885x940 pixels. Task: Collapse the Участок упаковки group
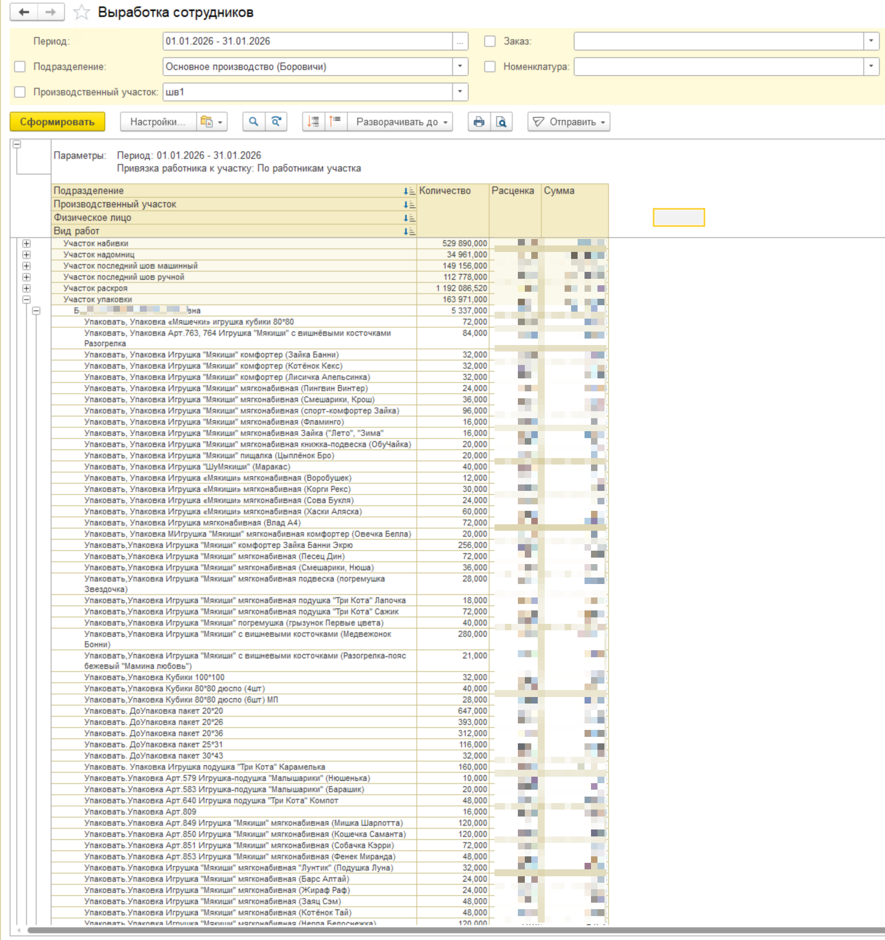click(26, 300)
